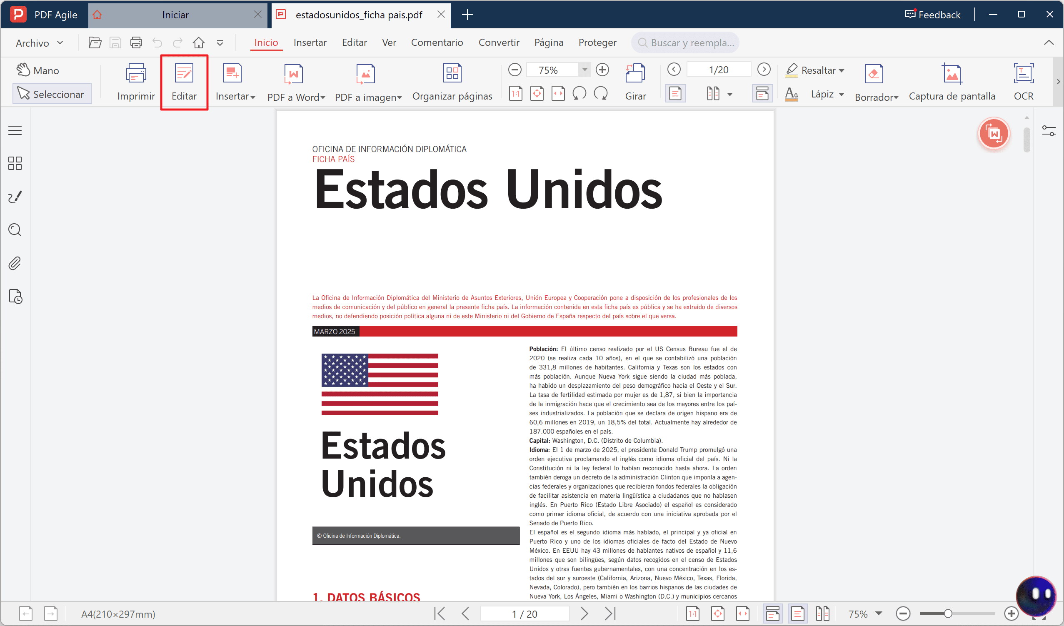Start Captura de pantalla tool
The height and width of the screenshot is (626, 1064).
(952, 82)
